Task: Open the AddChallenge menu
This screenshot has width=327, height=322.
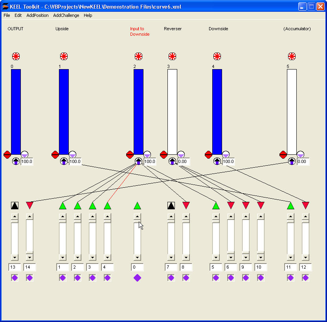Action: [x=66, y=15]
